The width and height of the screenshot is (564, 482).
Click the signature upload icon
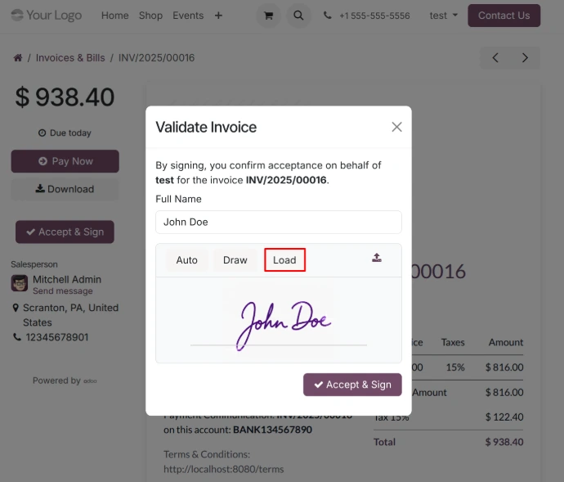[x=377, y=258]
